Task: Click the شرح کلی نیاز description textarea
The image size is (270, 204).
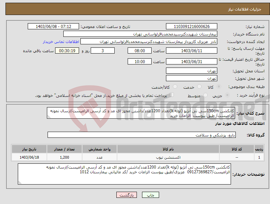Action: pyautogui.click(x=141, y=113)
